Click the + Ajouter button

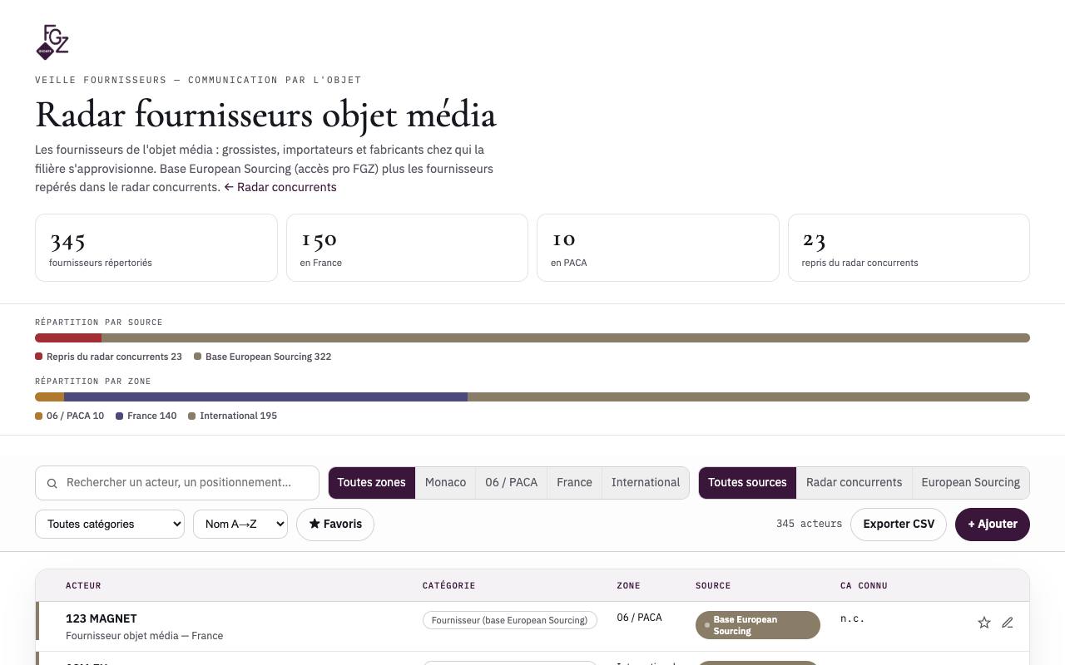pos(993,525)
